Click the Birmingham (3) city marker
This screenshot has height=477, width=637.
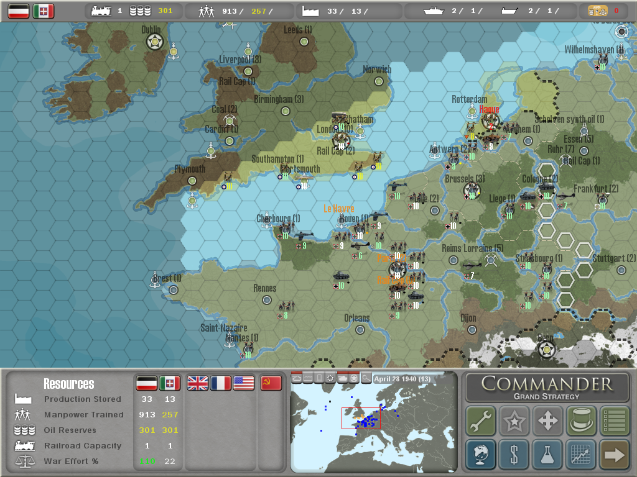286,112
